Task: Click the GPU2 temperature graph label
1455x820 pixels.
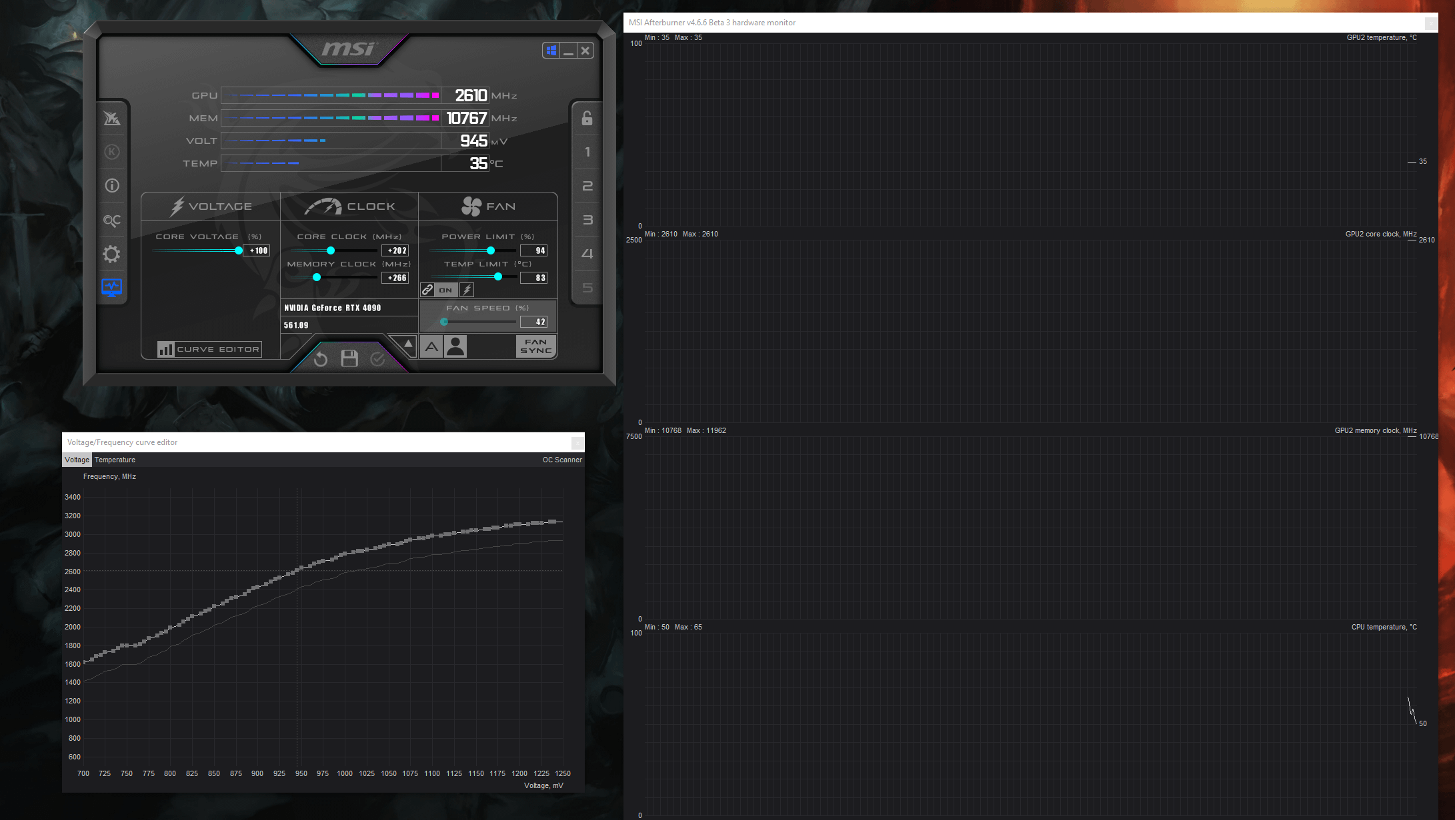Action: point(1382,37)
